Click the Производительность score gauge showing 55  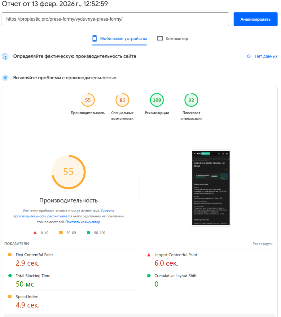click(69, 172)
